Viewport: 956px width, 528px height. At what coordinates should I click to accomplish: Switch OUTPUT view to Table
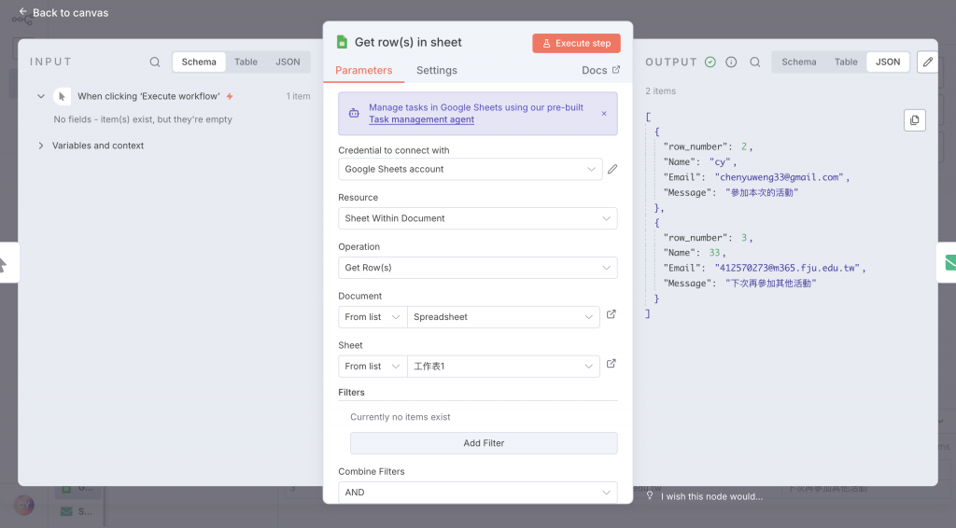[846, 63]
